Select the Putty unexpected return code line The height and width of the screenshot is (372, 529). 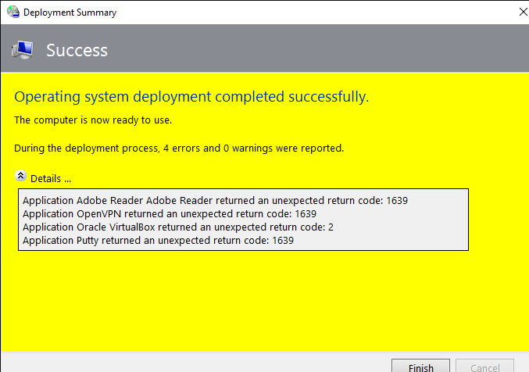[x=158, y=241]
